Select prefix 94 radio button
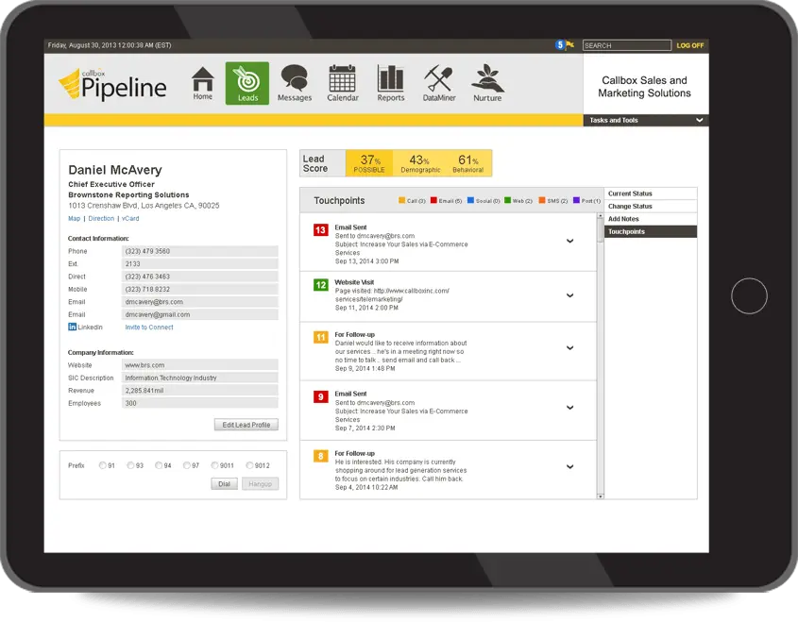The width and height of the screenshot is (798, 622). click(159, 465)
